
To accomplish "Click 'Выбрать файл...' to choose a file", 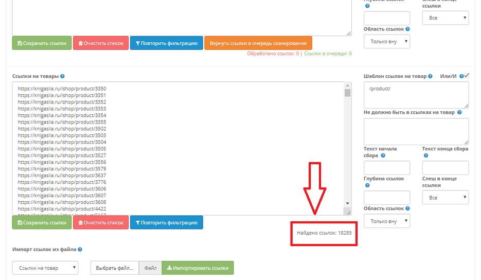I will coord(115,268).
